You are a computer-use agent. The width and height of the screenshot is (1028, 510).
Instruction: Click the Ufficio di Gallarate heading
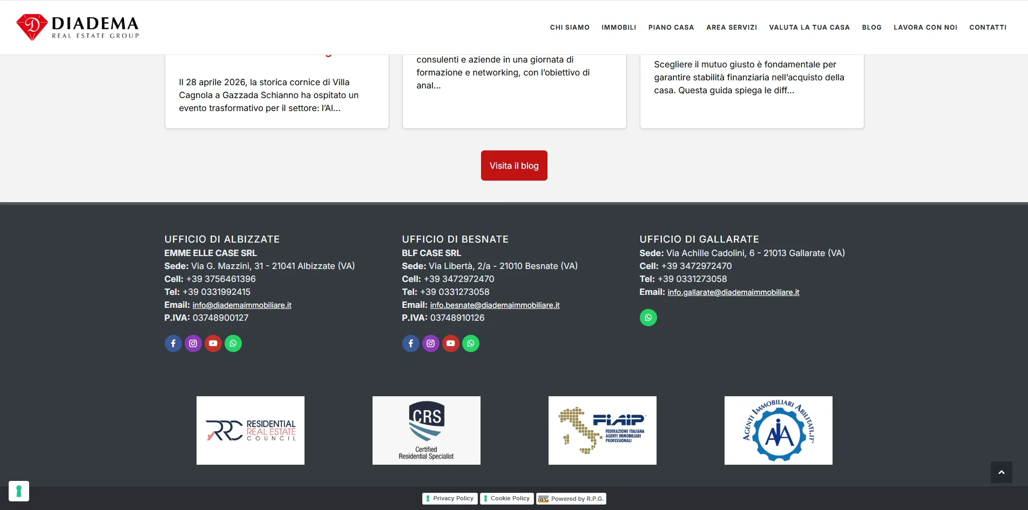click(x=699, y=239)
